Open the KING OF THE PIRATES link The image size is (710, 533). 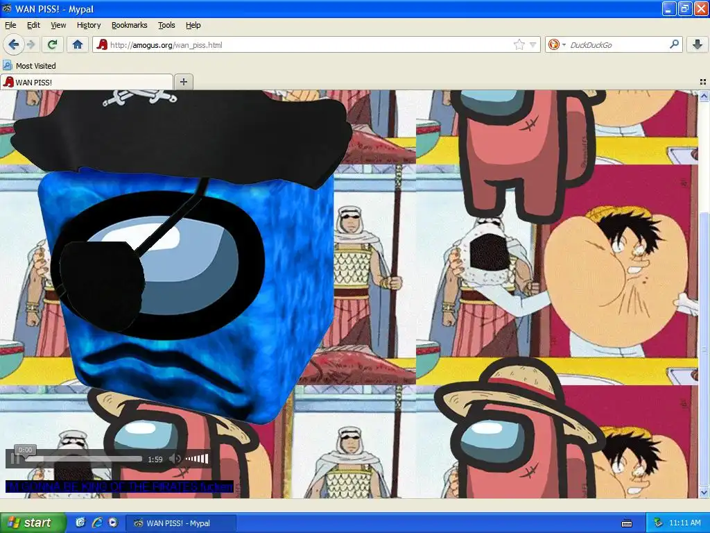(119, 487)
